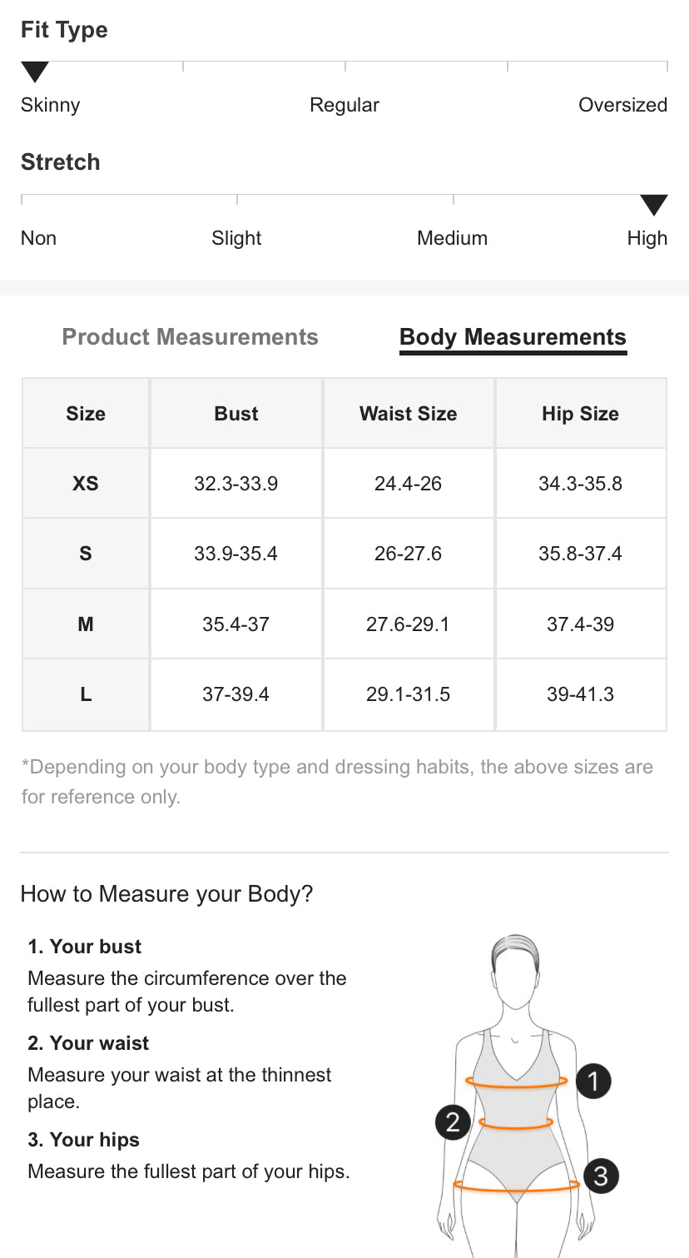This screenshot has width=689, height=1258.
Task: Click the Regular fit label
Action: click(344, 106)
